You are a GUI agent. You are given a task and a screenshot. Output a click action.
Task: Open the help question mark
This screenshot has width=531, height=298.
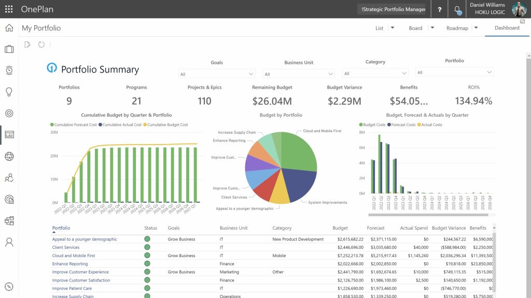point(440,9)
